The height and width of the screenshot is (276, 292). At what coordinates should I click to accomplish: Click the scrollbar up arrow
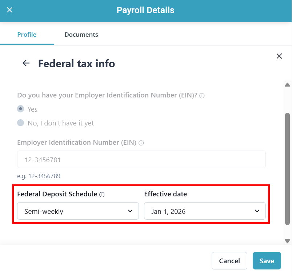[x=287, y=85]
